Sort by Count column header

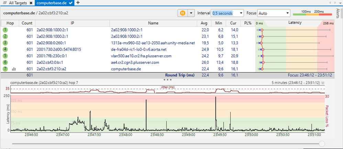click(27, 23)
